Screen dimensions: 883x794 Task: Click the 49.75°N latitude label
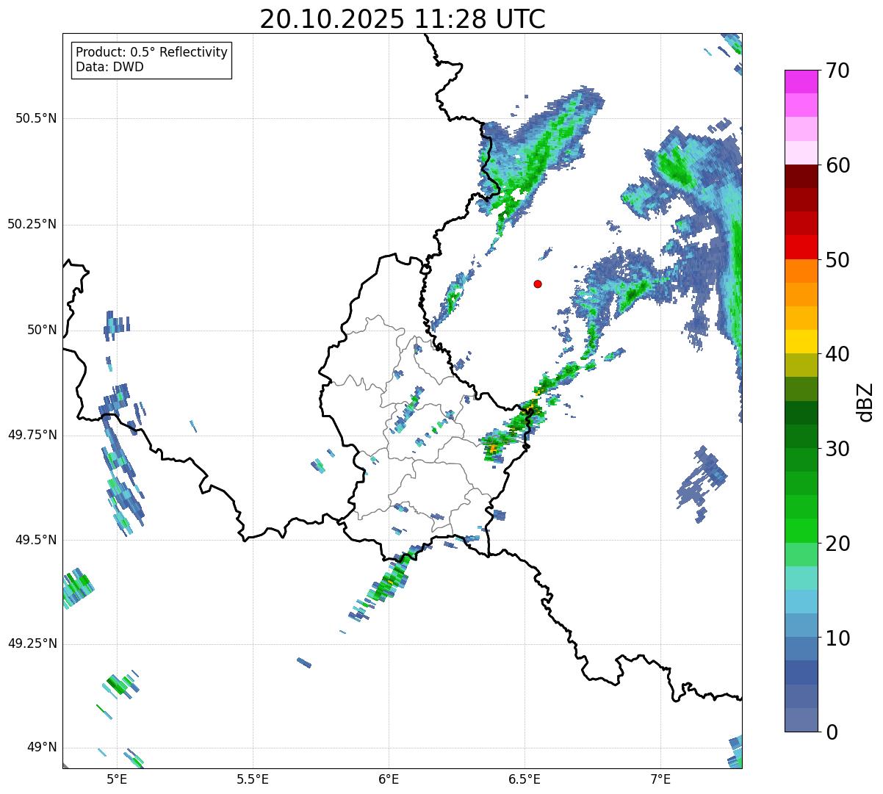point(32,435)
